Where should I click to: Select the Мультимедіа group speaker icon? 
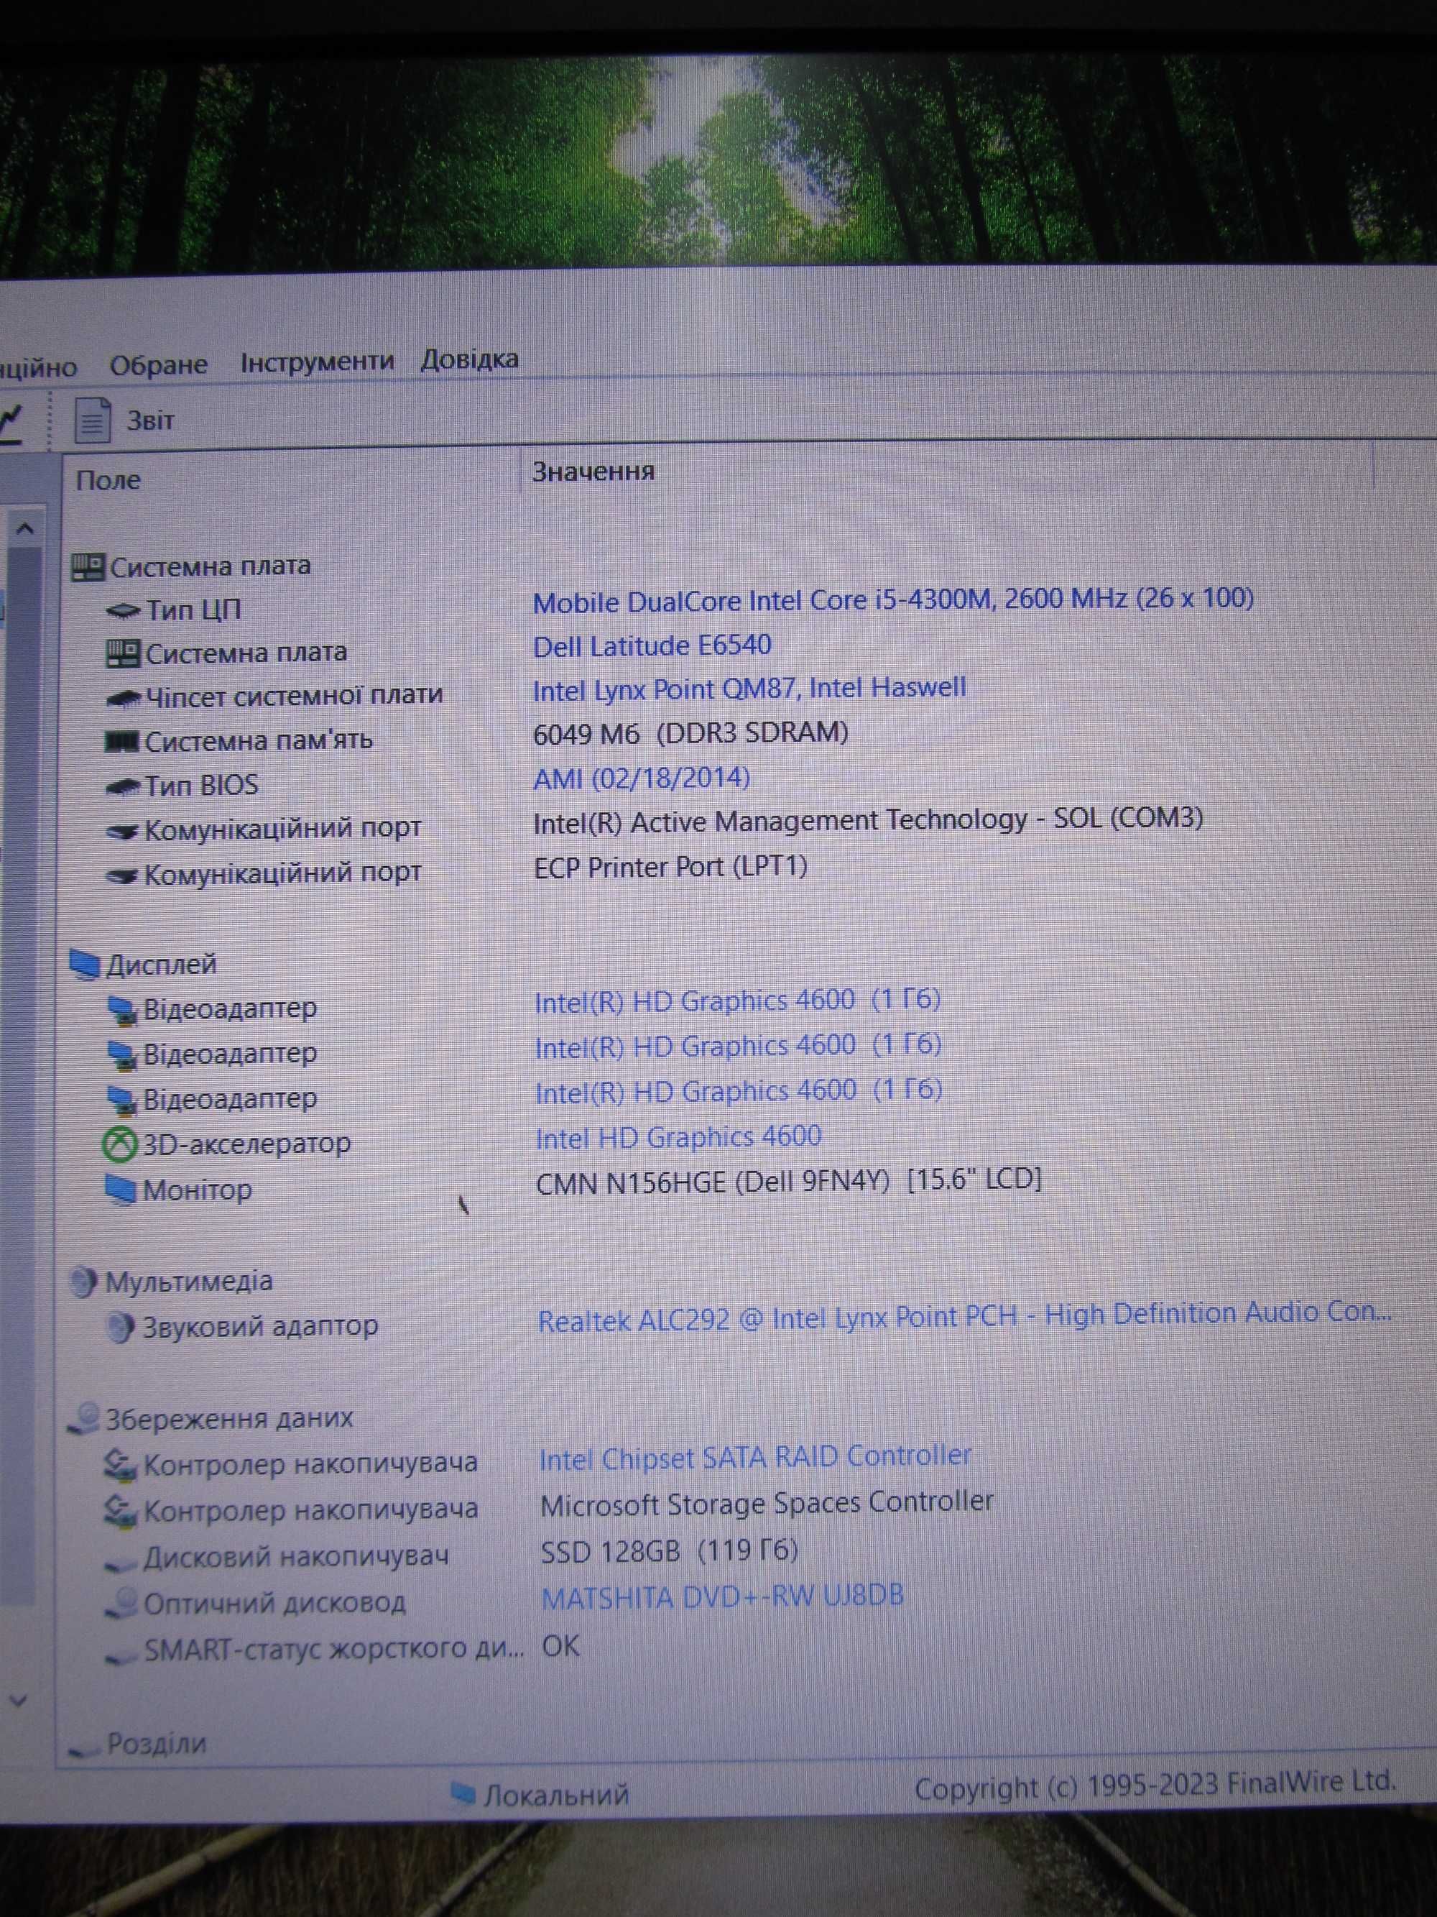tap(83, 1282)
